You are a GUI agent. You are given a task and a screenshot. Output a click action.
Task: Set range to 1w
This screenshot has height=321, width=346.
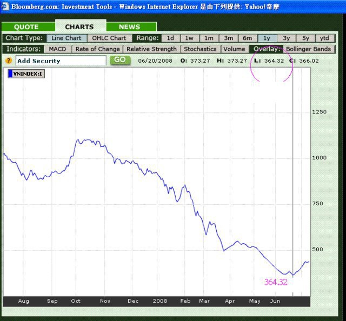(x=189, y=38)
